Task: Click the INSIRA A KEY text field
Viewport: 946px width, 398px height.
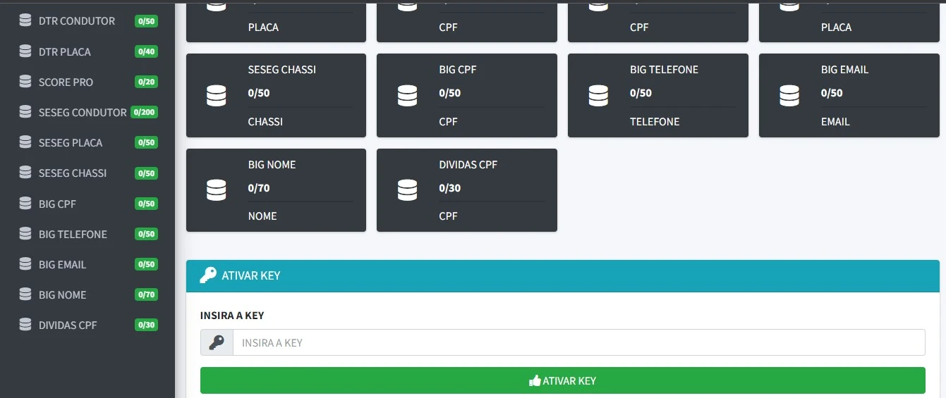Action: (x=578, y=343)
